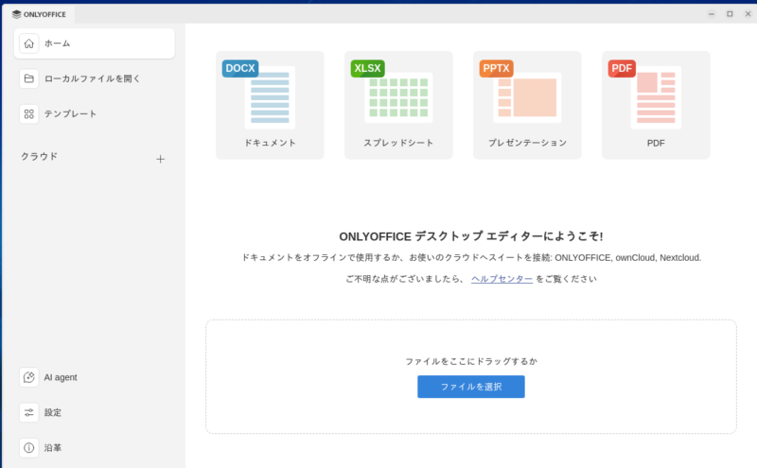Click the folder icon for local files

pos(29,78)
